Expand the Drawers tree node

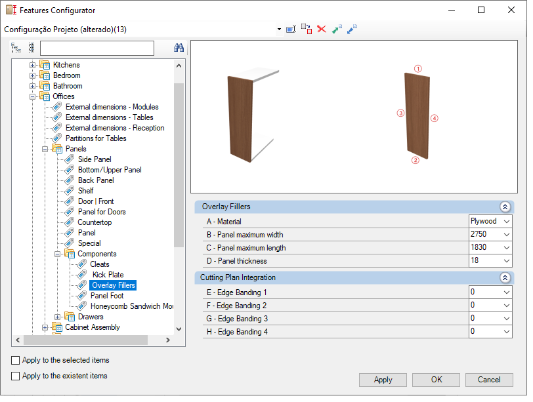[58, 317]
